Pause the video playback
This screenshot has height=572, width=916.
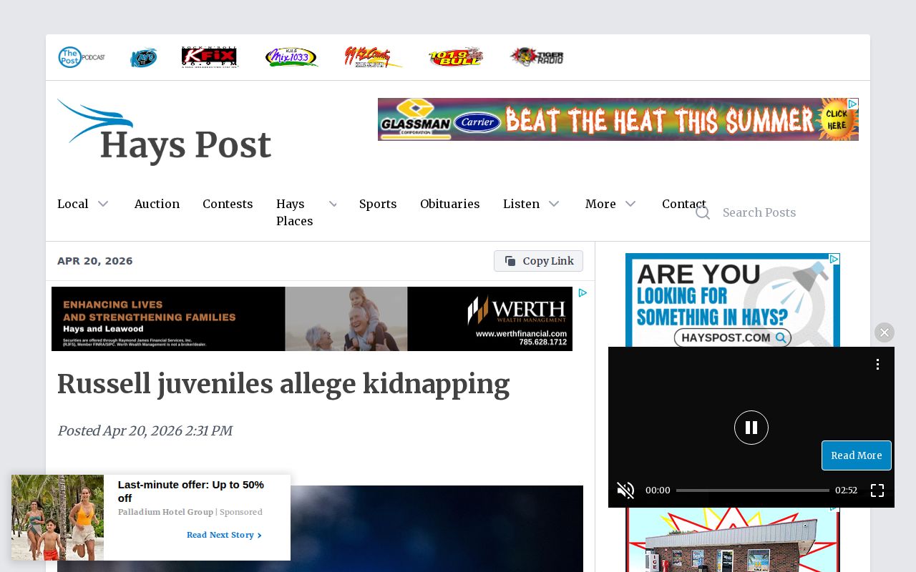click(751, 428)
